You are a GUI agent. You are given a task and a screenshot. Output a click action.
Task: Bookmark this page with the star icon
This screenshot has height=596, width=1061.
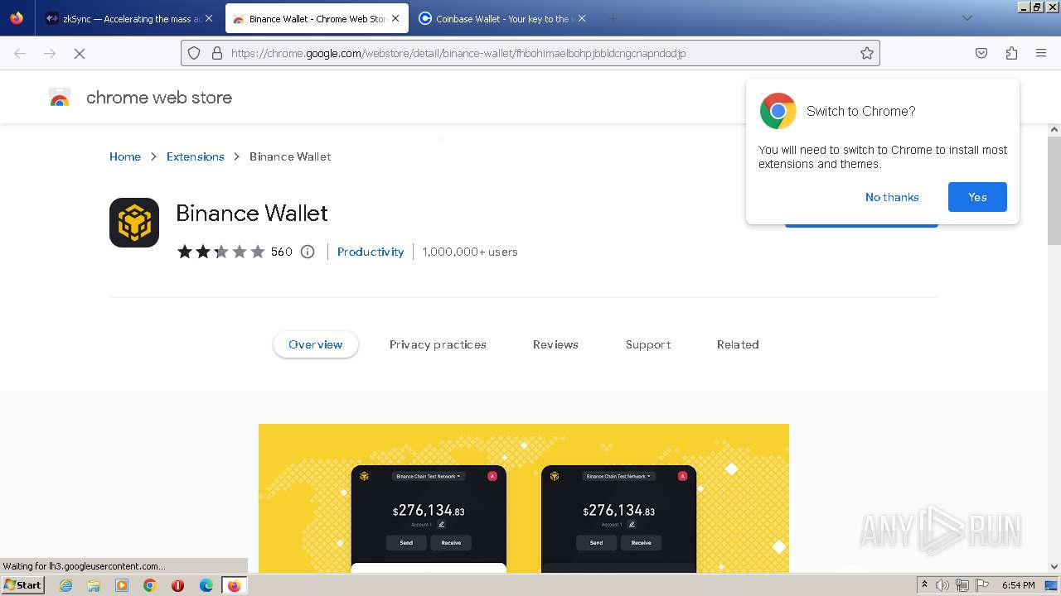click(x=867, y=53)
